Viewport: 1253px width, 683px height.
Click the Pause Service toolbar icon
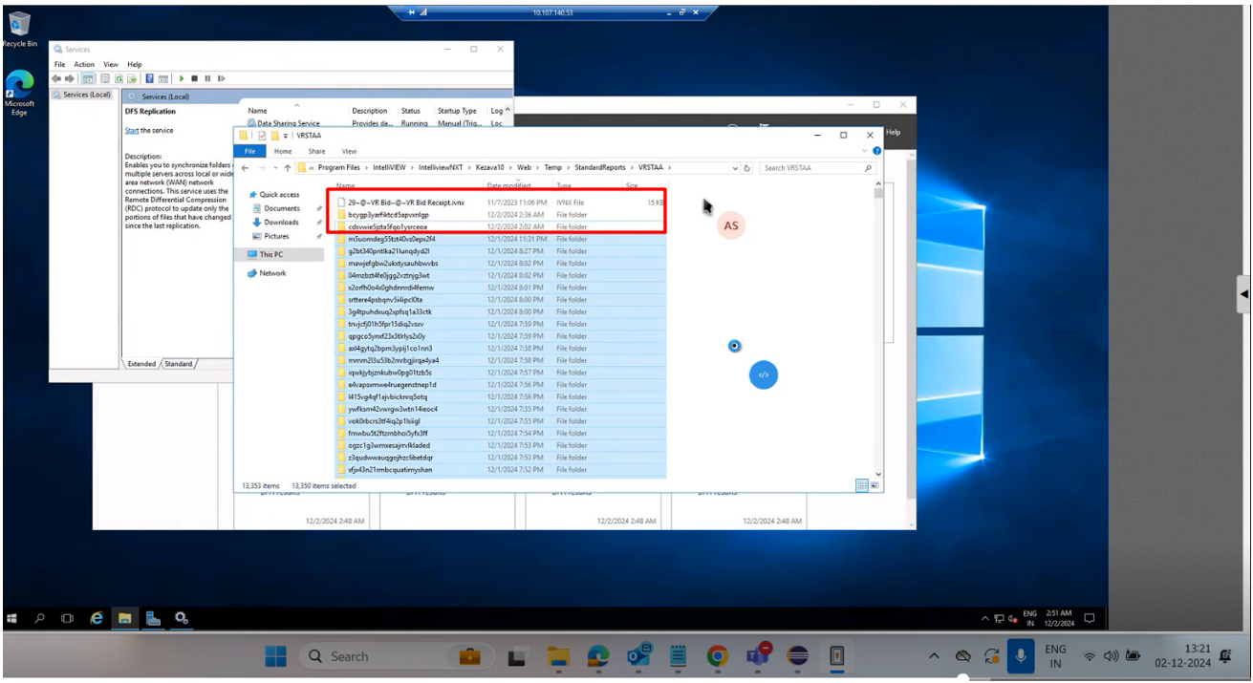tap(207, 78)
